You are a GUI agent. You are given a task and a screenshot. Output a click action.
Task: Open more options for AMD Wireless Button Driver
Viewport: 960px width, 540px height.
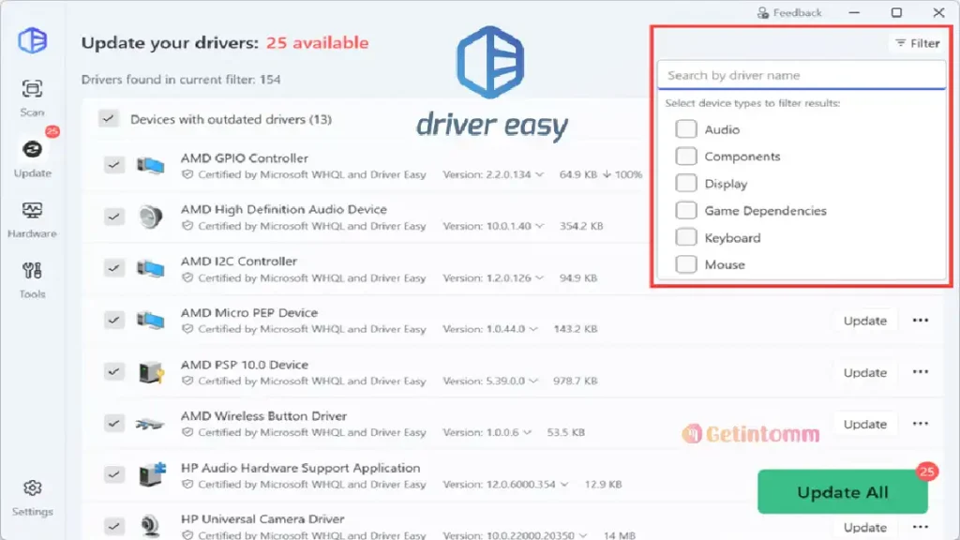click(921, 424)
